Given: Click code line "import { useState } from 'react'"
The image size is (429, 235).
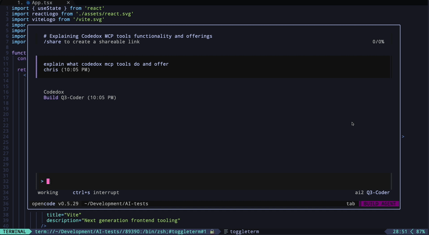Looking at the screenshot, I should [58, 8].
